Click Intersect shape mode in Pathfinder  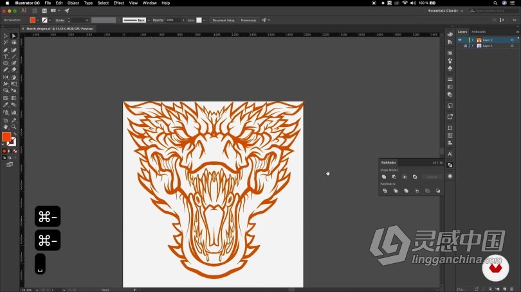click(405, 177)
